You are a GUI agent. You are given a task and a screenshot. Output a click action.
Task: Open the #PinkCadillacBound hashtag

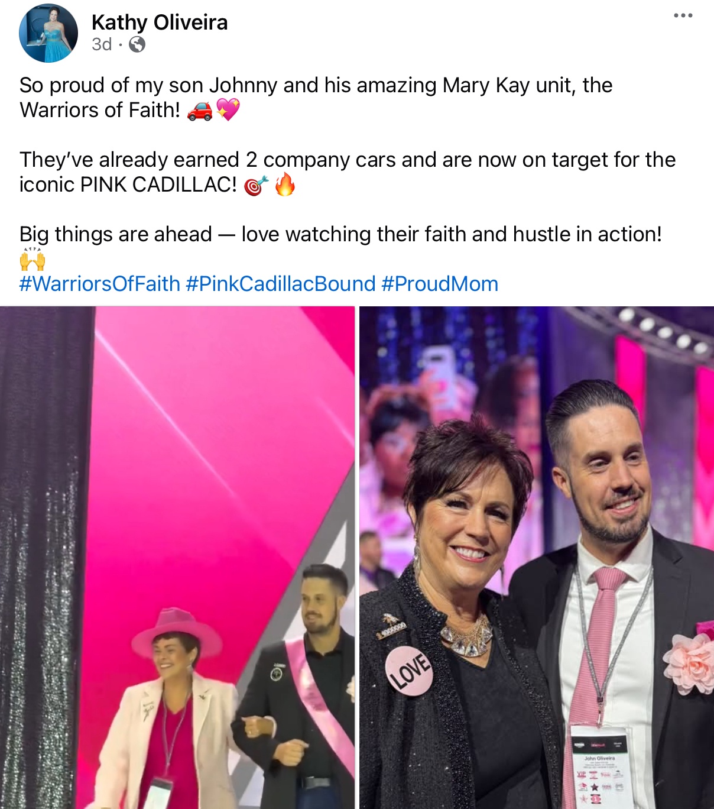[x=281, y=284]
